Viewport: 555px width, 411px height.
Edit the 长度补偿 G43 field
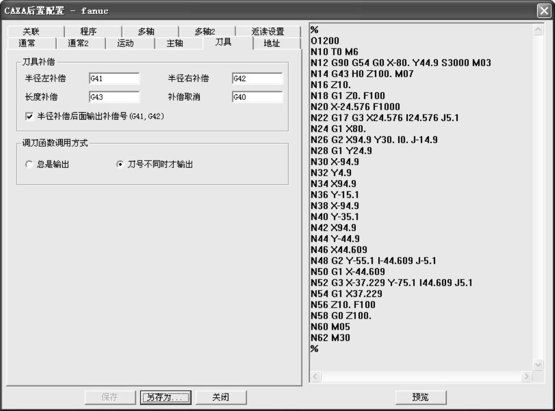(114, 97)
